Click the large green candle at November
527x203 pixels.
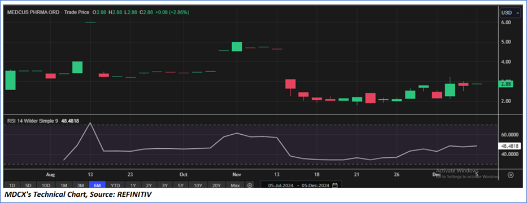pos(237,47)
